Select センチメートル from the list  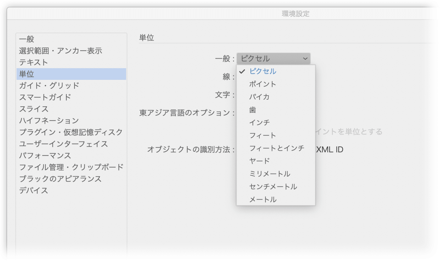point(273,187)
